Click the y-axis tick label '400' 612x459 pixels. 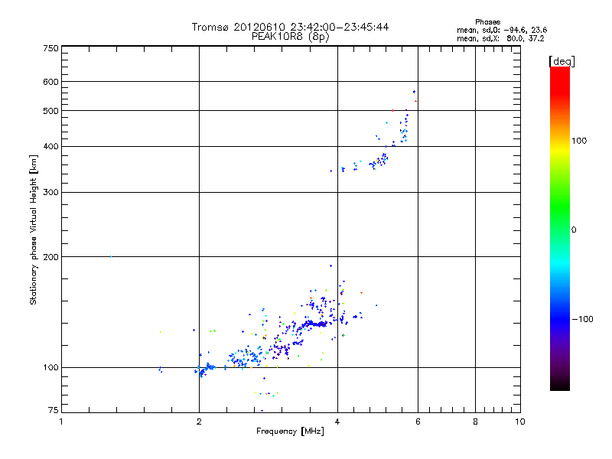[50, 146]
